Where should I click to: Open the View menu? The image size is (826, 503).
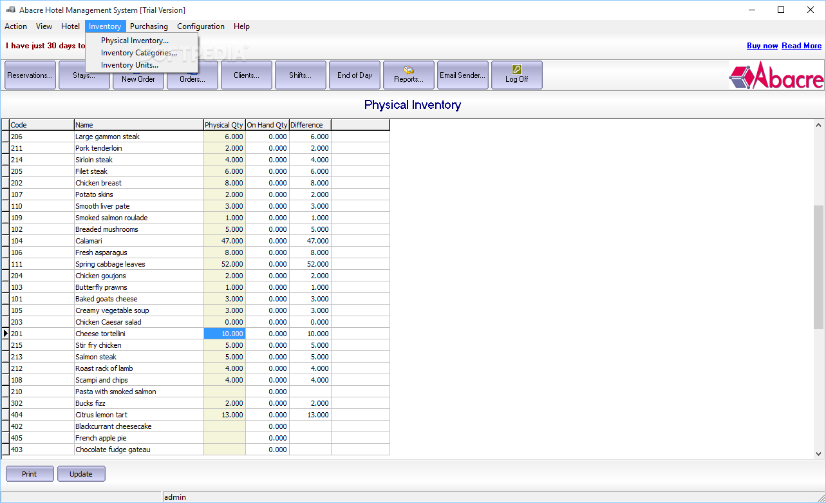[44, 26]
